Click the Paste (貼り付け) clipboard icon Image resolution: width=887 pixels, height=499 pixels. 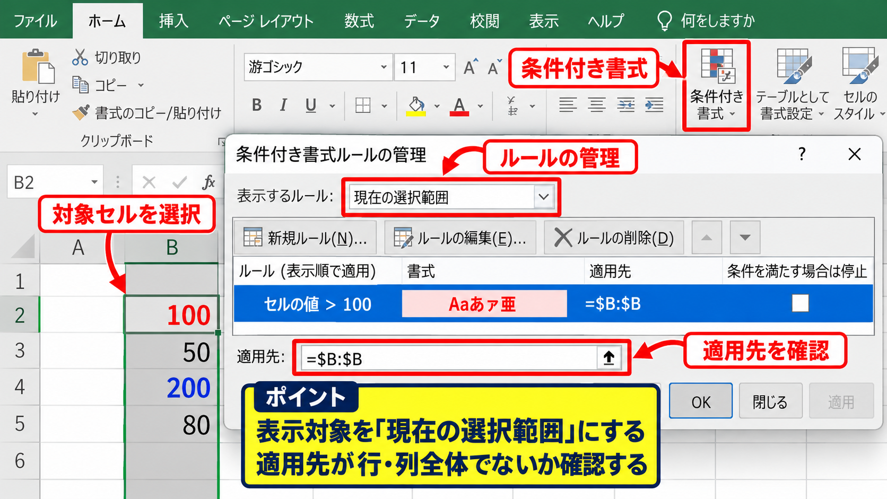tap(38, 67)
